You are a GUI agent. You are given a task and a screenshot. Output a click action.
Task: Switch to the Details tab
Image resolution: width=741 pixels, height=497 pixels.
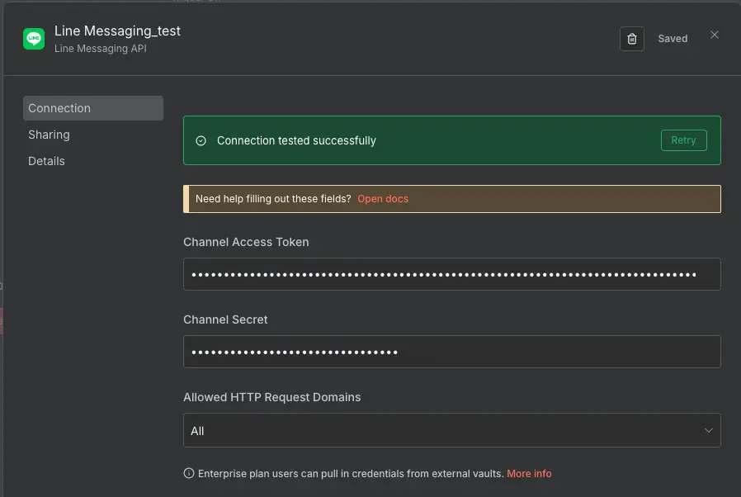(46, 161)
